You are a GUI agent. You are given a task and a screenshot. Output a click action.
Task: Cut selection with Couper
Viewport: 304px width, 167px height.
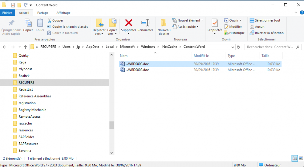[x=55, y=20]
